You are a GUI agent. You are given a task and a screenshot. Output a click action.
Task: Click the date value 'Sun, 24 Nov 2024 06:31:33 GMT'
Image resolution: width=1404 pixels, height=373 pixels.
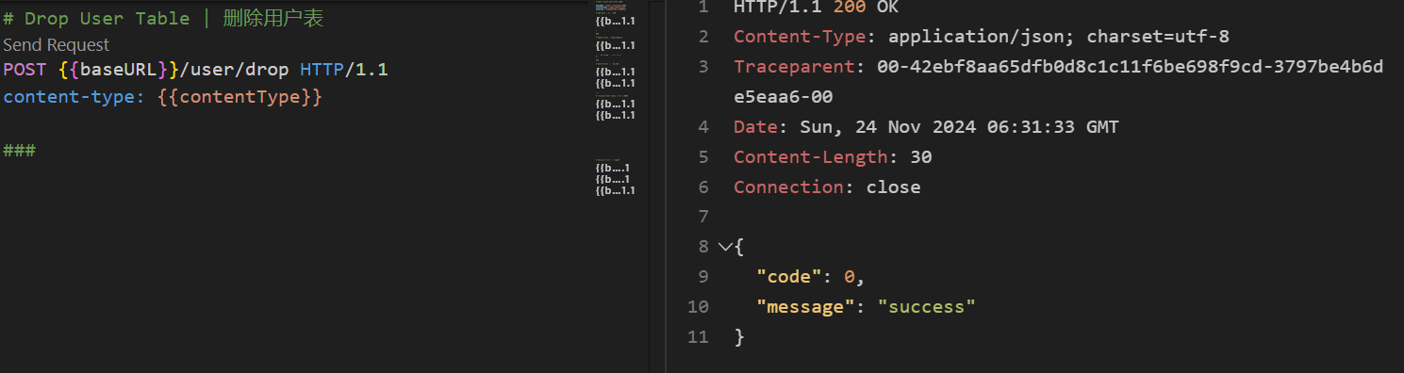[x=959, y=126]
